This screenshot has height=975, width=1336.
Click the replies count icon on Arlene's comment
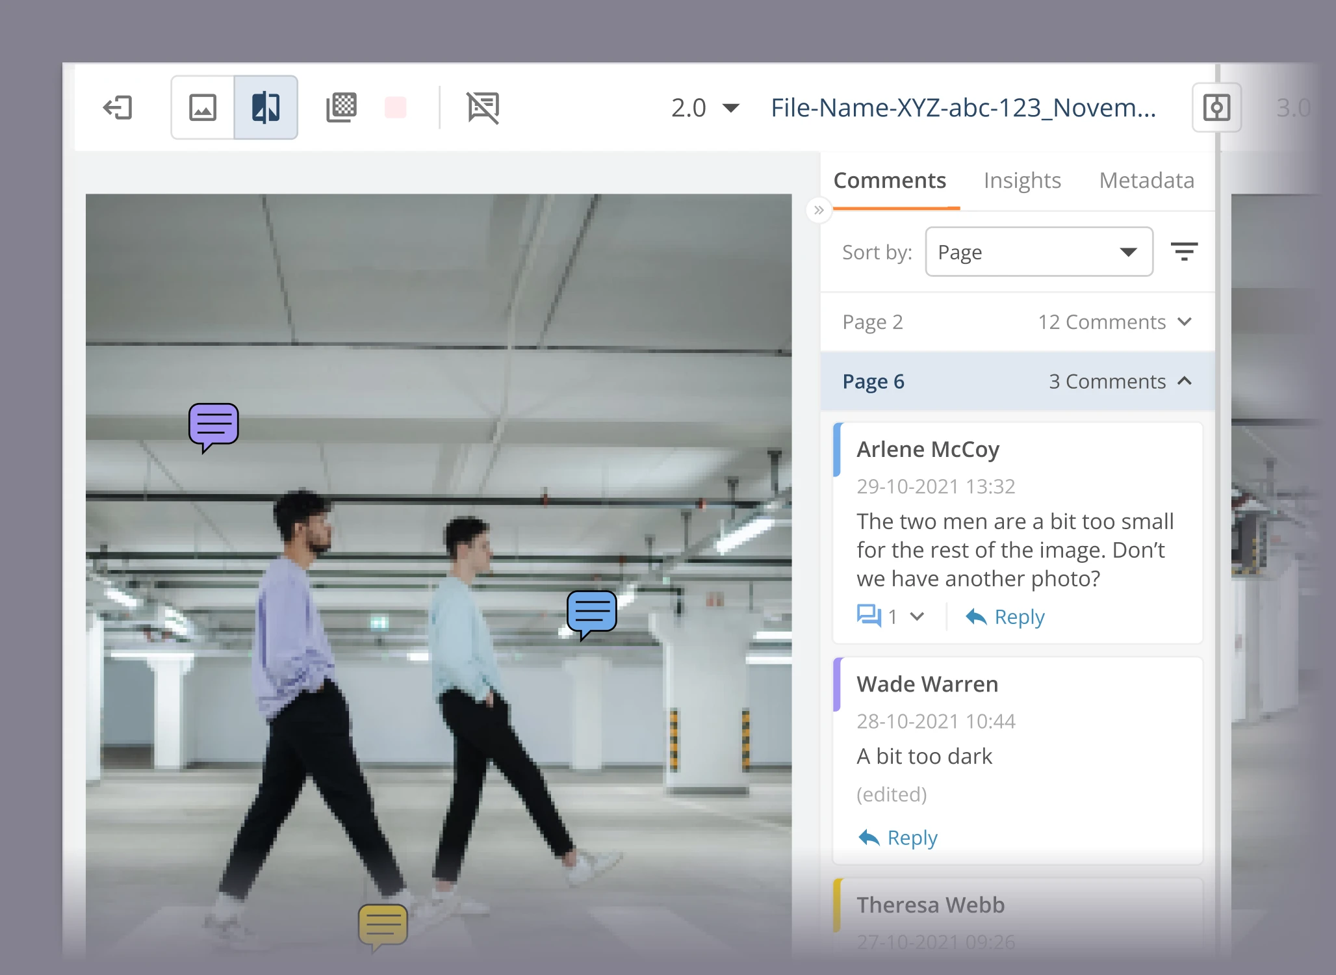(x=869, y=616)
